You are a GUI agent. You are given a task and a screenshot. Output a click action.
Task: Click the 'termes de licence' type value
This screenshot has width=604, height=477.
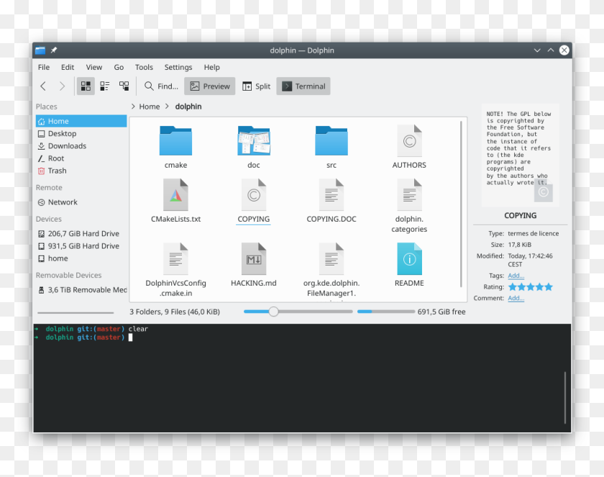tap(533, 234)
